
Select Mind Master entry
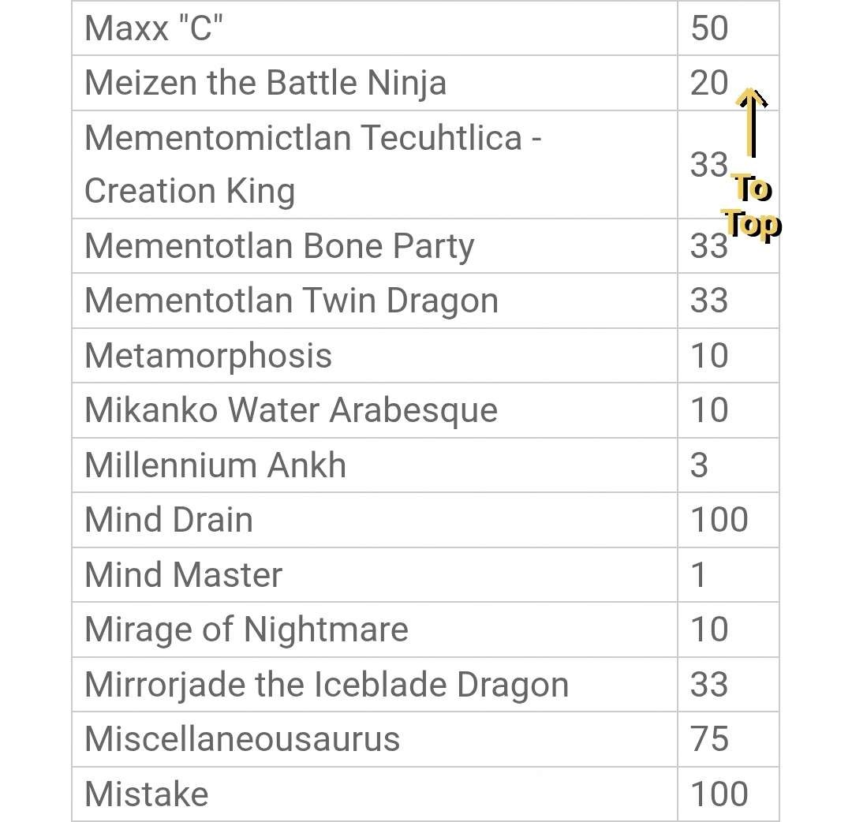pyautogui.click(x=184, y=575)
